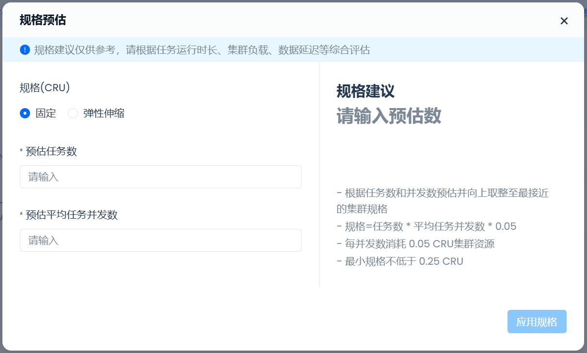587x353 pixels.
Task: Click the 每并发数消耗 0.05 CRU line
Action: point(415,244)
